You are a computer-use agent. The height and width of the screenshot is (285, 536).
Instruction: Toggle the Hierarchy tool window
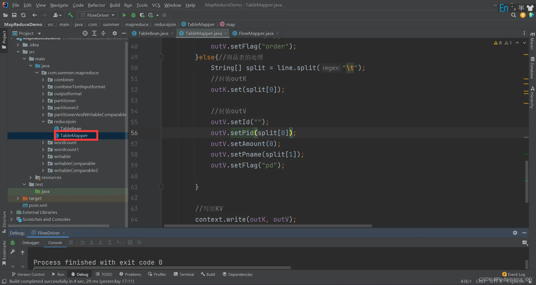click(532, 97)
